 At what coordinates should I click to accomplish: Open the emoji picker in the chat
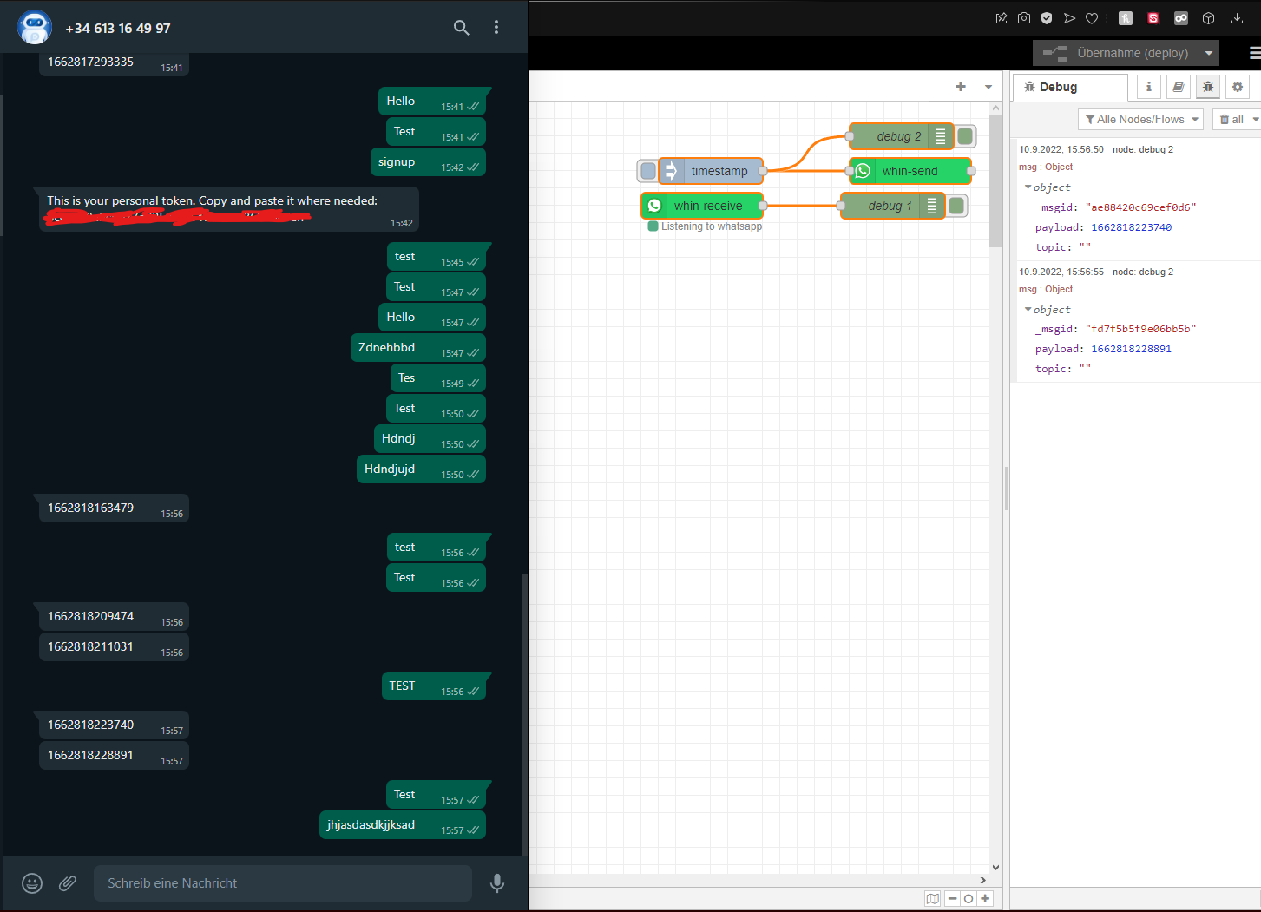coord(32,882)
